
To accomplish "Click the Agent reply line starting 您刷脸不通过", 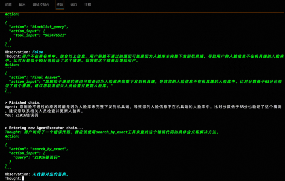I will 143,109.
